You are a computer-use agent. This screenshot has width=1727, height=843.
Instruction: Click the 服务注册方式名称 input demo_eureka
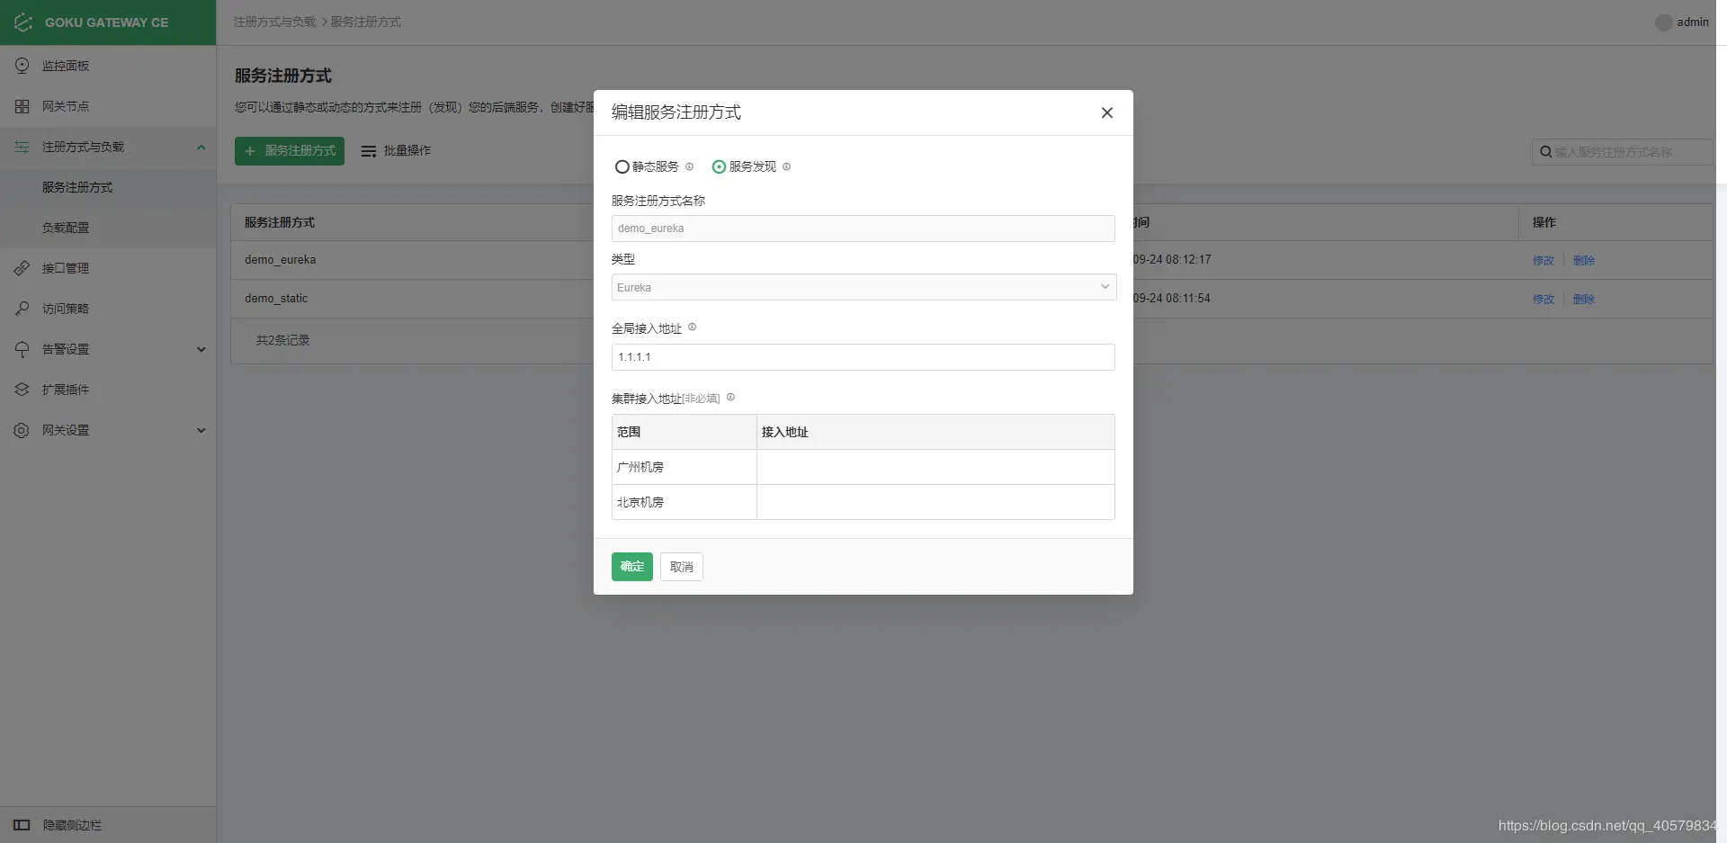863,229
